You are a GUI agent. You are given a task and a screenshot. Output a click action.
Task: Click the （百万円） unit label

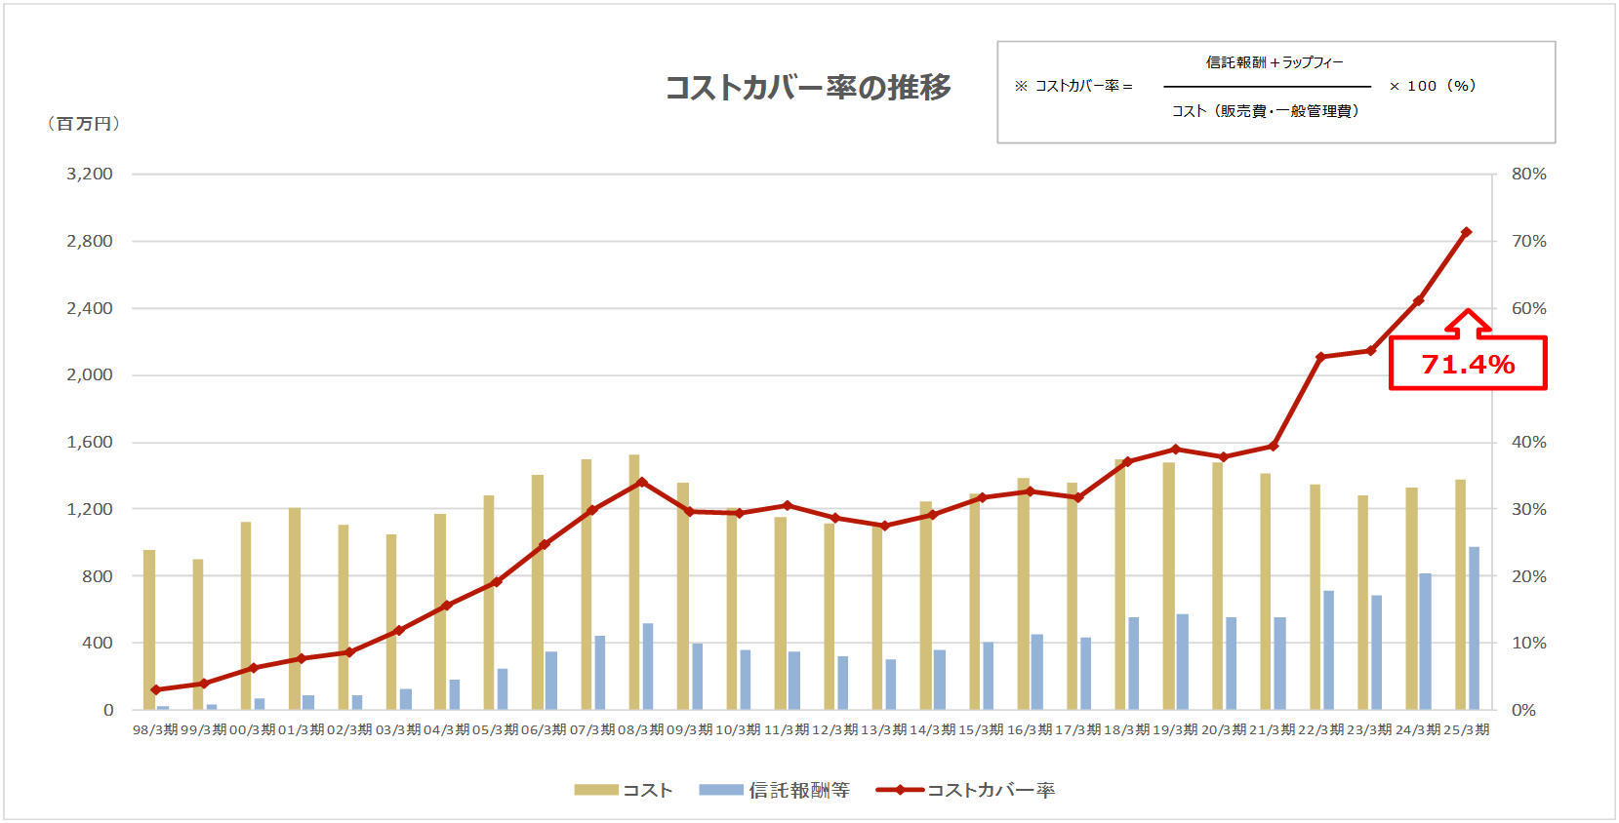(84, 124)
